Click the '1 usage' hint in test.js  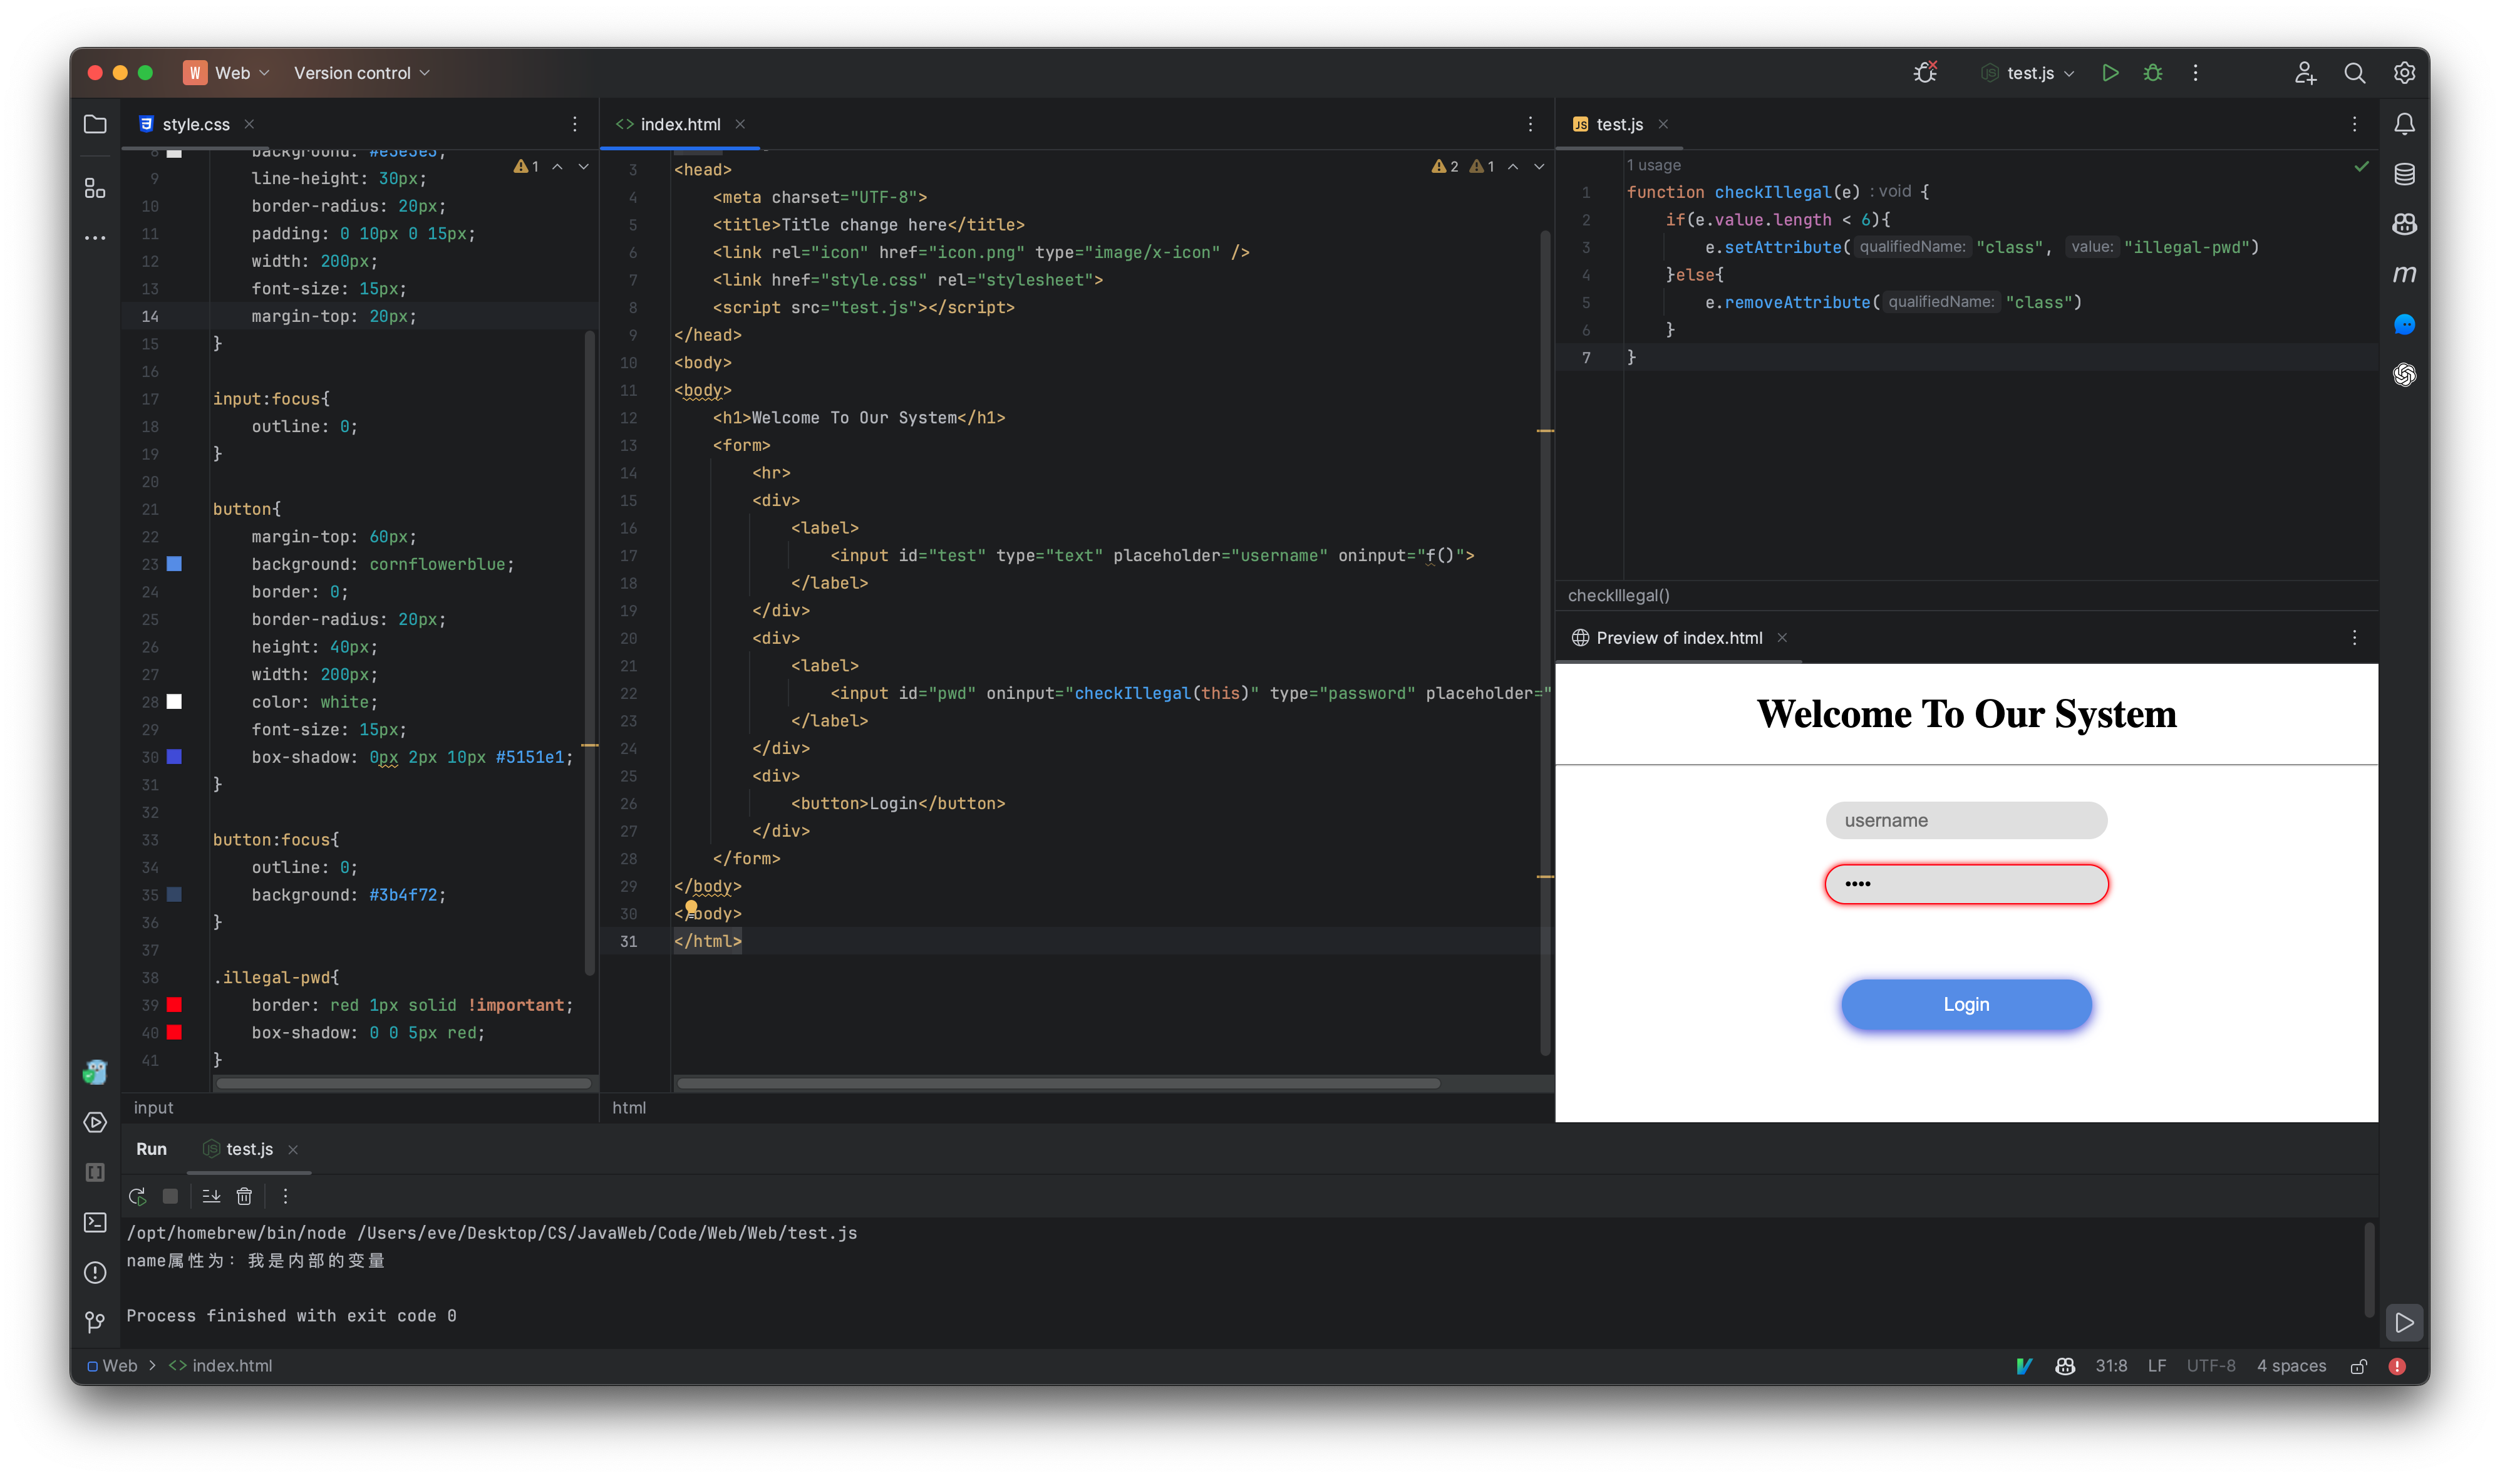1653,165
